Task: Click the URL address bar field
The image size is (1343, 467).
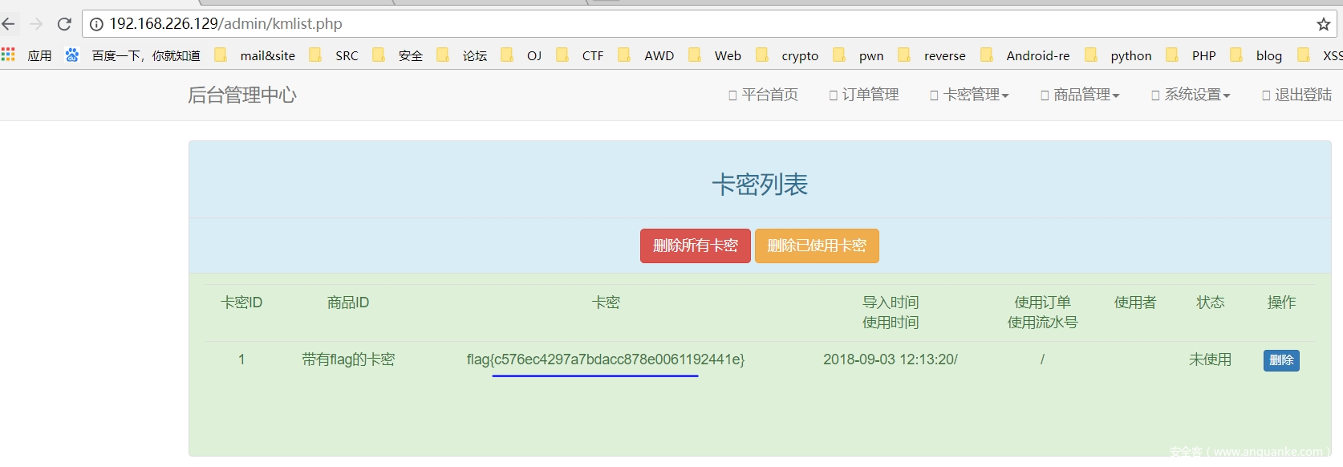Action: point(642,24)
